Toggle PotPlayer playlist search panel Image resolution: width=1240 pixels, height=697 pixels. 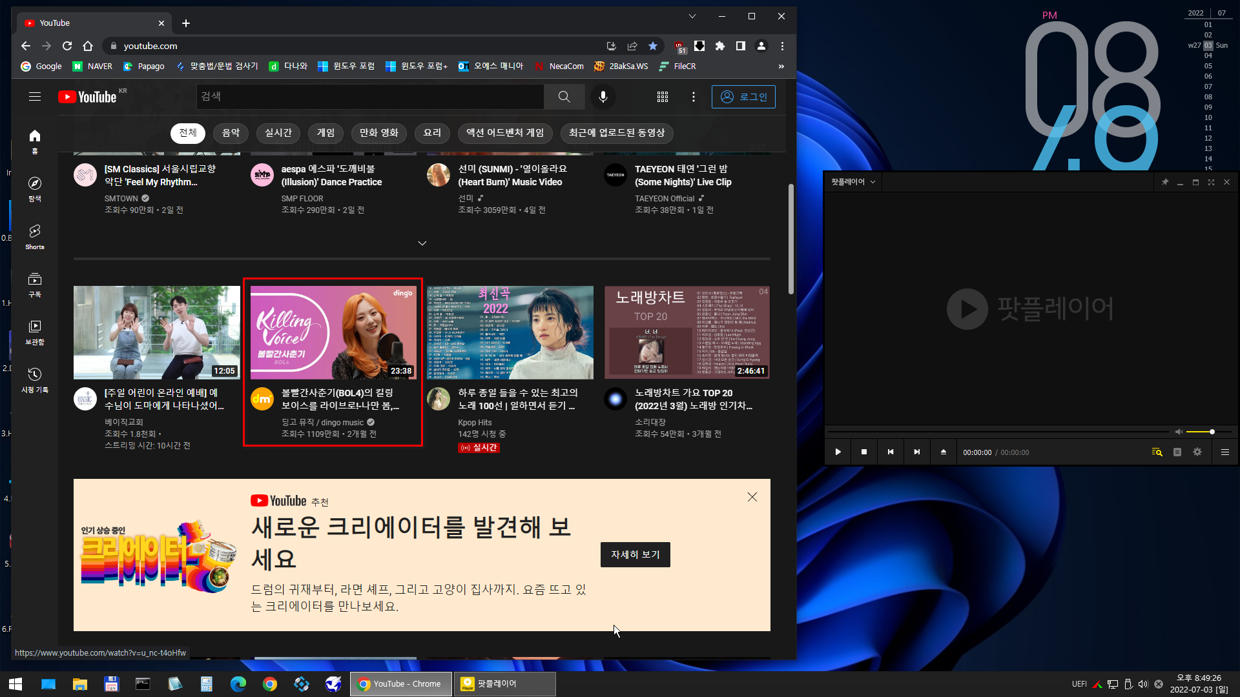(1157, 452)
